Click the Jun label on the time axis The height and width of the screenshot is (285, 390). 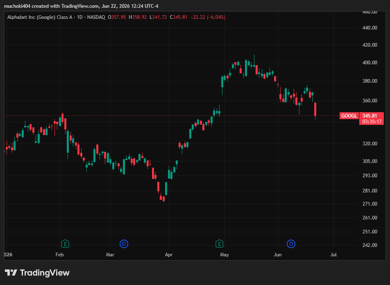(278, 254)
